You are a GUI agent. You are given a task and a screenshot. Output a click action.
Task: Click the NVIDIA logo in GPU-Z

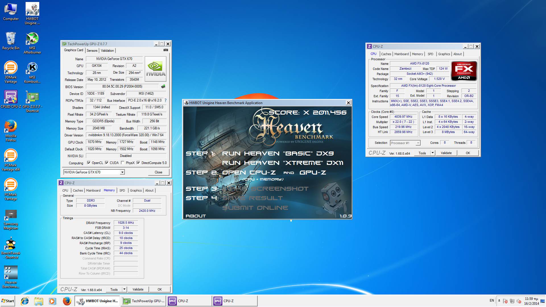156,69
